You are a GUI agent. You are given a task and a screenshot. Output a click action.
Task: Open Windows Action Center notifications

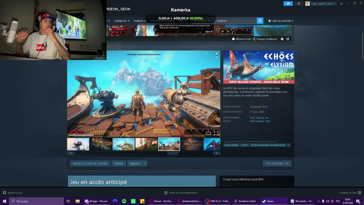click(x=358, y=201)
